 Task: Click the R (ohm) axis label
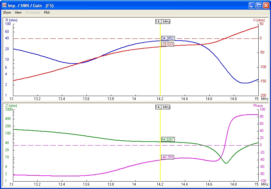point(11,20)
